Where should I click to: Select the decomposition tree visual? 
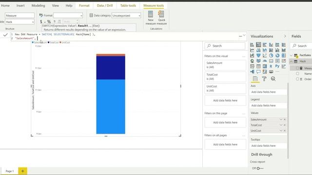pos(252,71)
